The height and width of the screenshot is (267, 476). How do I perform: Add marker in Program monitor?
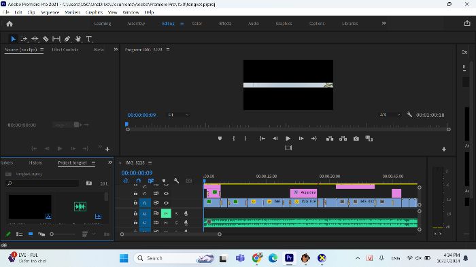click(220, 139)
